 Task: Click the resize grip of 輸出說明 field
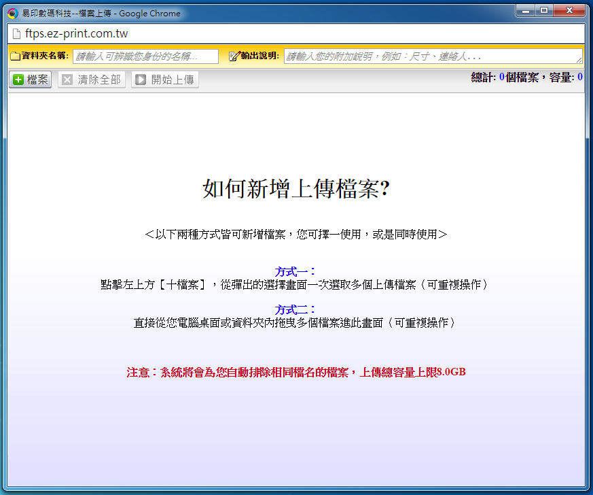tap(579, 61)
